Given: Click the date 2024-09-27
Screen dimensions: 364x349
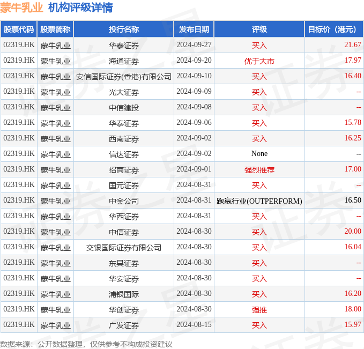Looking at the screenshot, I should [194, 44].
